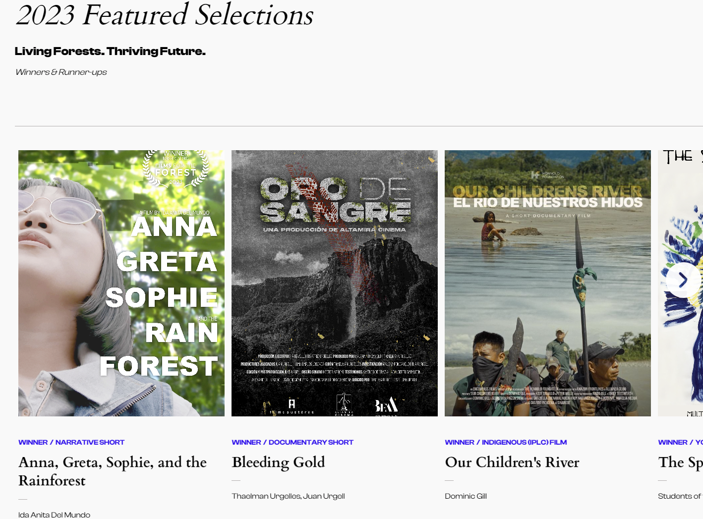Click the Winner / Narrative Short label
This screenshot has width=703, height=519.
pos(71,442)
